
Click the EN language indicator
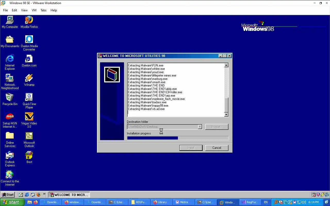coord(266,202)
